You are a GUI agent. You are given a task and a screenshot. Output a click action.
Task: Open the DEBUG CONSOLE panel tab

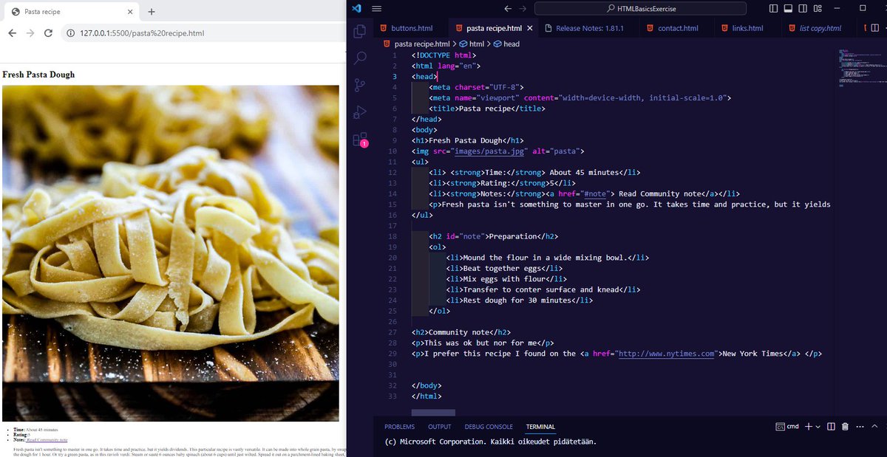pos(489,427)
